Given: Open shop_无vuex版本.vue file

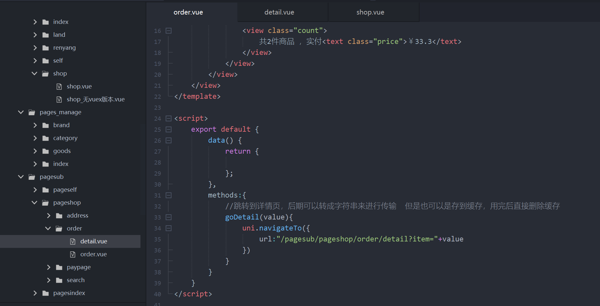Looking at the screenshot, I should point(96,99).
